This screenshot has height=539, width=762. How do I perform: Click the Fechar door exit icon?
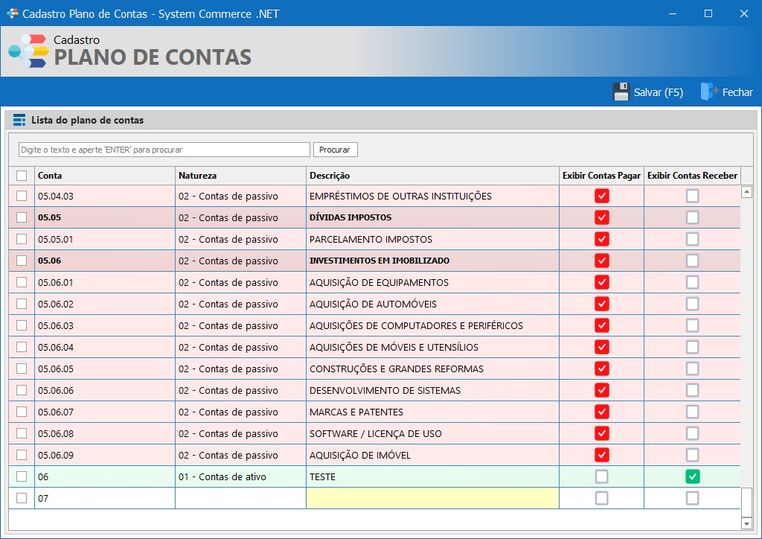point(707,92)
